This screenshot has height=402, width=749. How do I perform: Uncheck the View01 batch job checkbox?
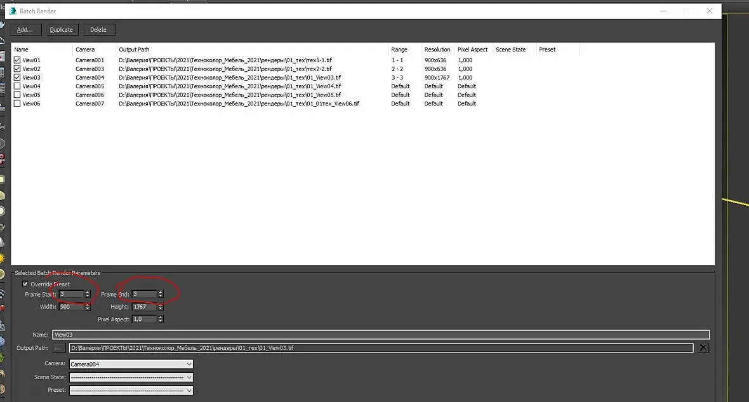click(x=17, y=60)
